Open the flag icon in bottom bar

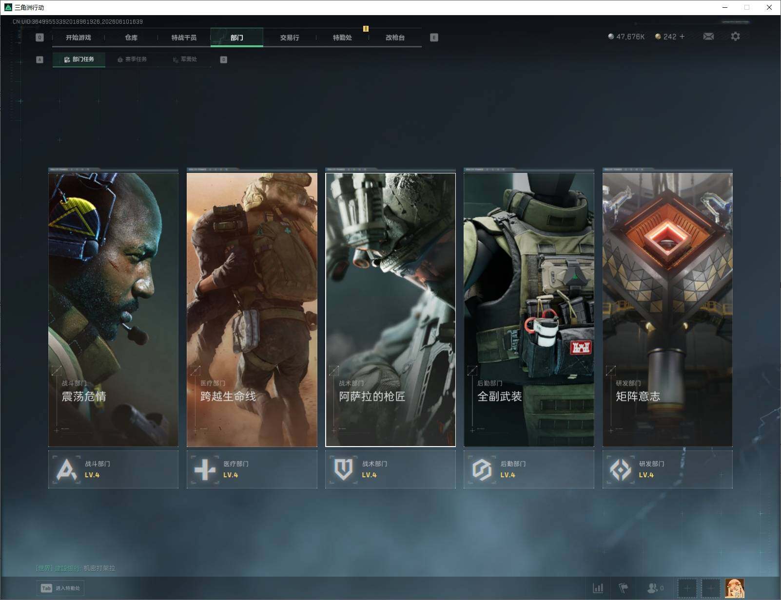tap(624, 588)
